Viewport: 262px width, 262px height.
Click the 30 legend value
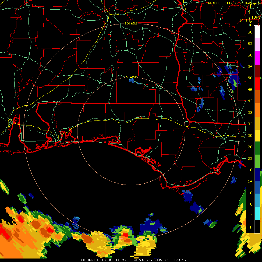click(x=250, y=135)
